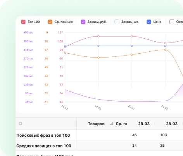Click the red Топ 100 point at 21.03
Screen dimensions: 183x156
(165, 43)
